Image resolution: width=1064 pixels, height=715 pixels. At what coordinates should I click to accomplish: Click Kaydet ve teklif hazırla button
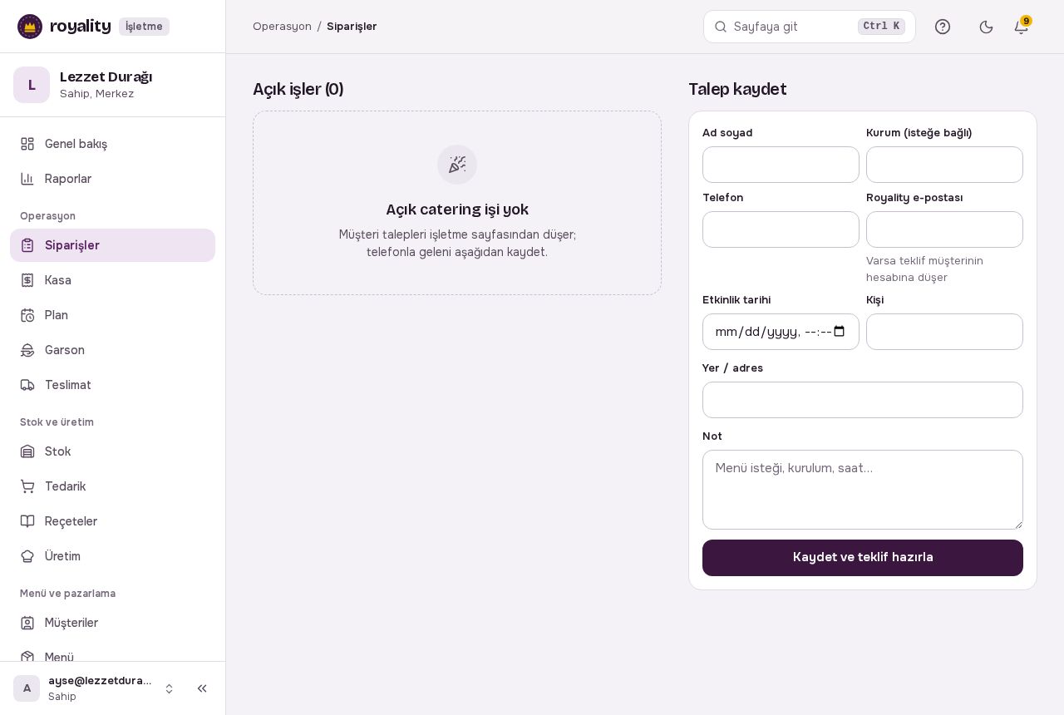tap(863, 558)
